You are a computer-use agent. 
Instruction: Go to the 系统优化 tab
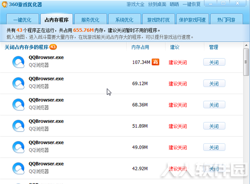coord(125,19)
